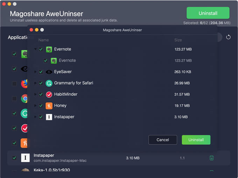Collapse the Evernote tree row
The width and height of the screenshot is (238, 178).
(35, 49)
